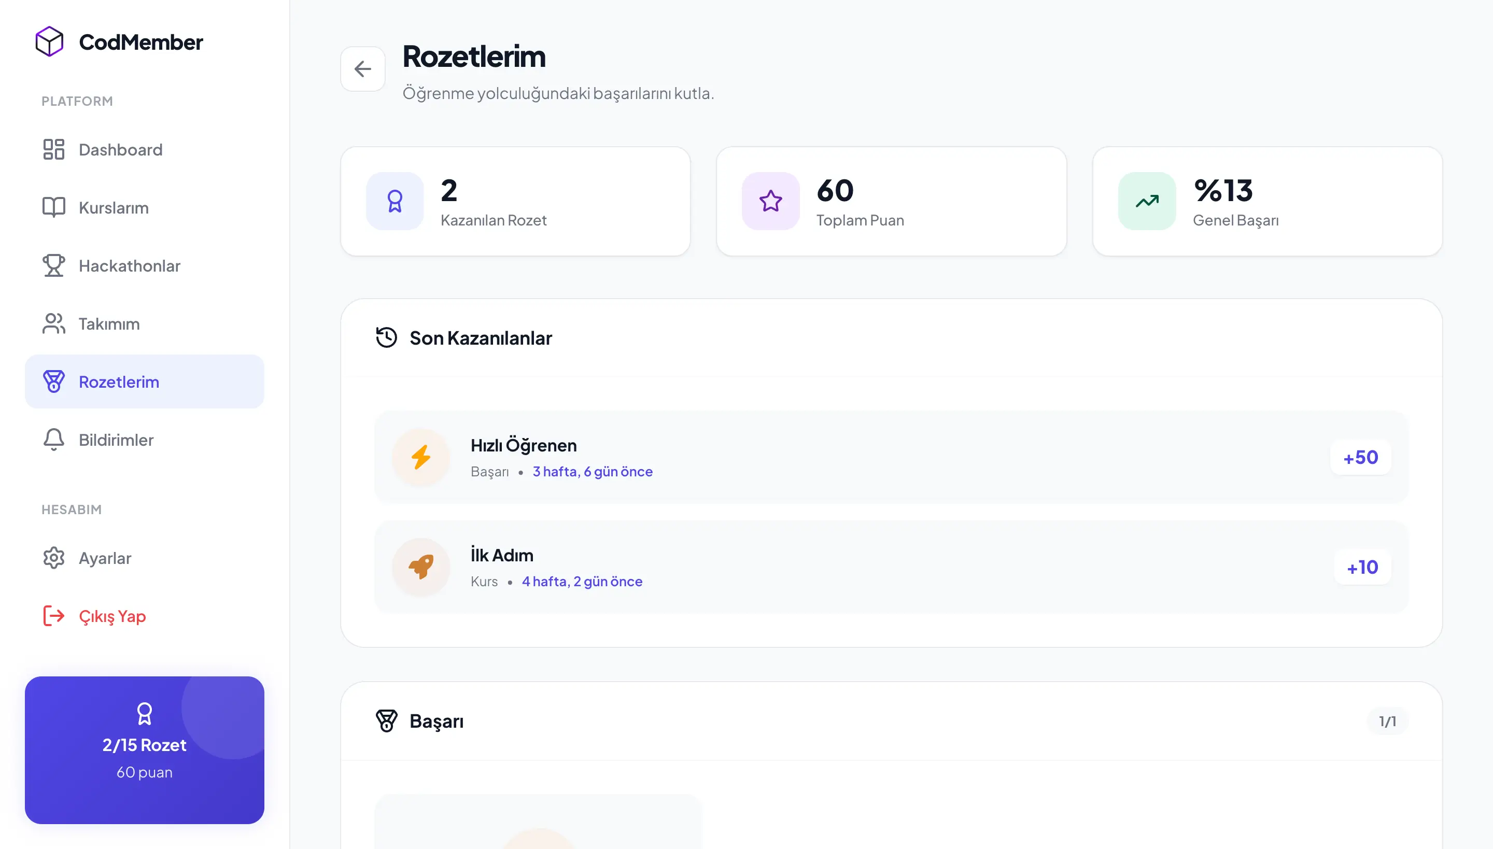Screen dimensions: 1493x849
Task: Click the +50 points badge
Action: click(1360, 457)
